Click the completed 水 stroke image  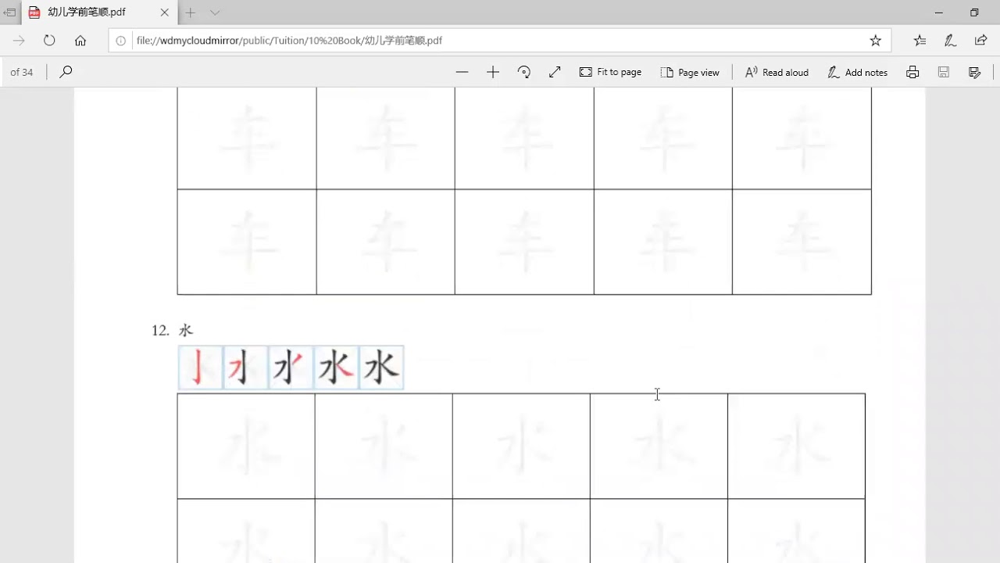(381, 368)
